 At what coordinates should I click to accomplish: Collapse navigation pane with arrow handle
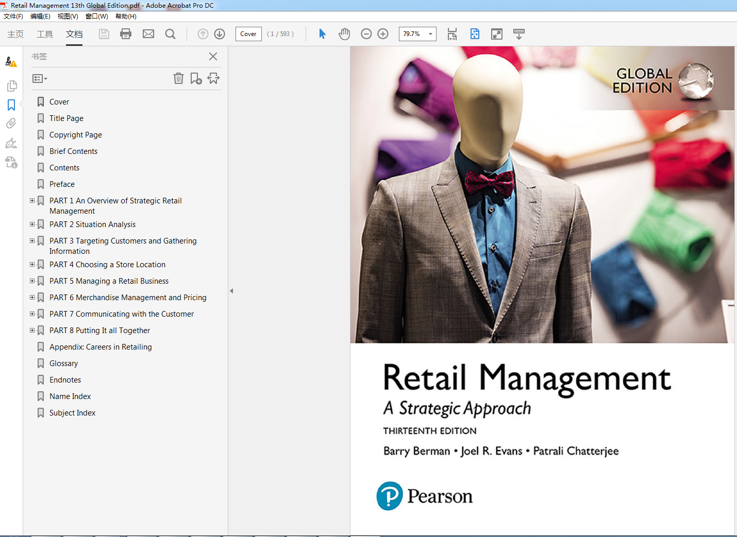(x=231, y=291)
